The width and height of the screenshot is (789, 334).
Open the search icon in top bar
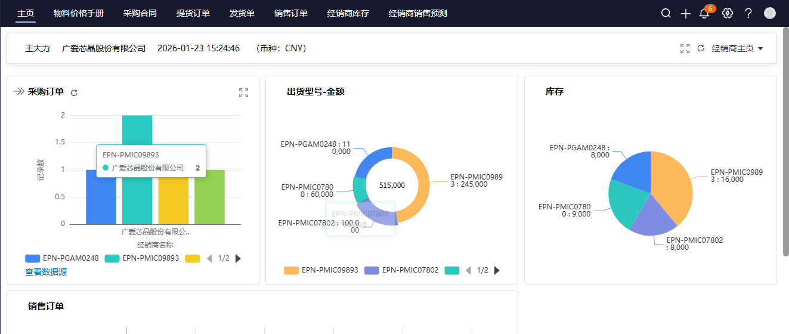(666, 13)
